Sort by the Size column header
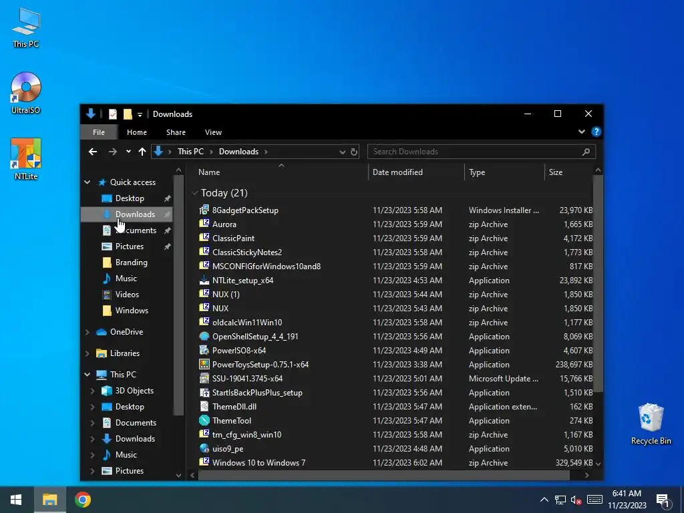Screen dimensions: 684x513 [x=569, y=172]
